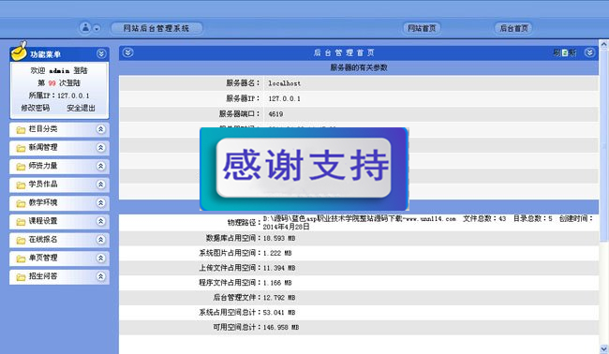Open the 新闻管理 menu item
This screenshot has height=354, width=609.
point(43,148)
